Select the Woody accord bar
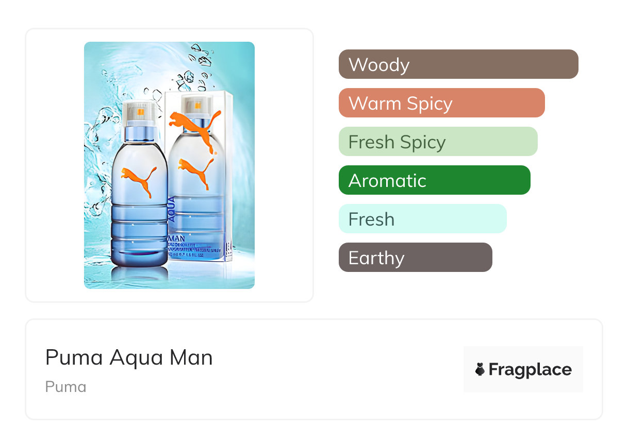 coord(458,64)
